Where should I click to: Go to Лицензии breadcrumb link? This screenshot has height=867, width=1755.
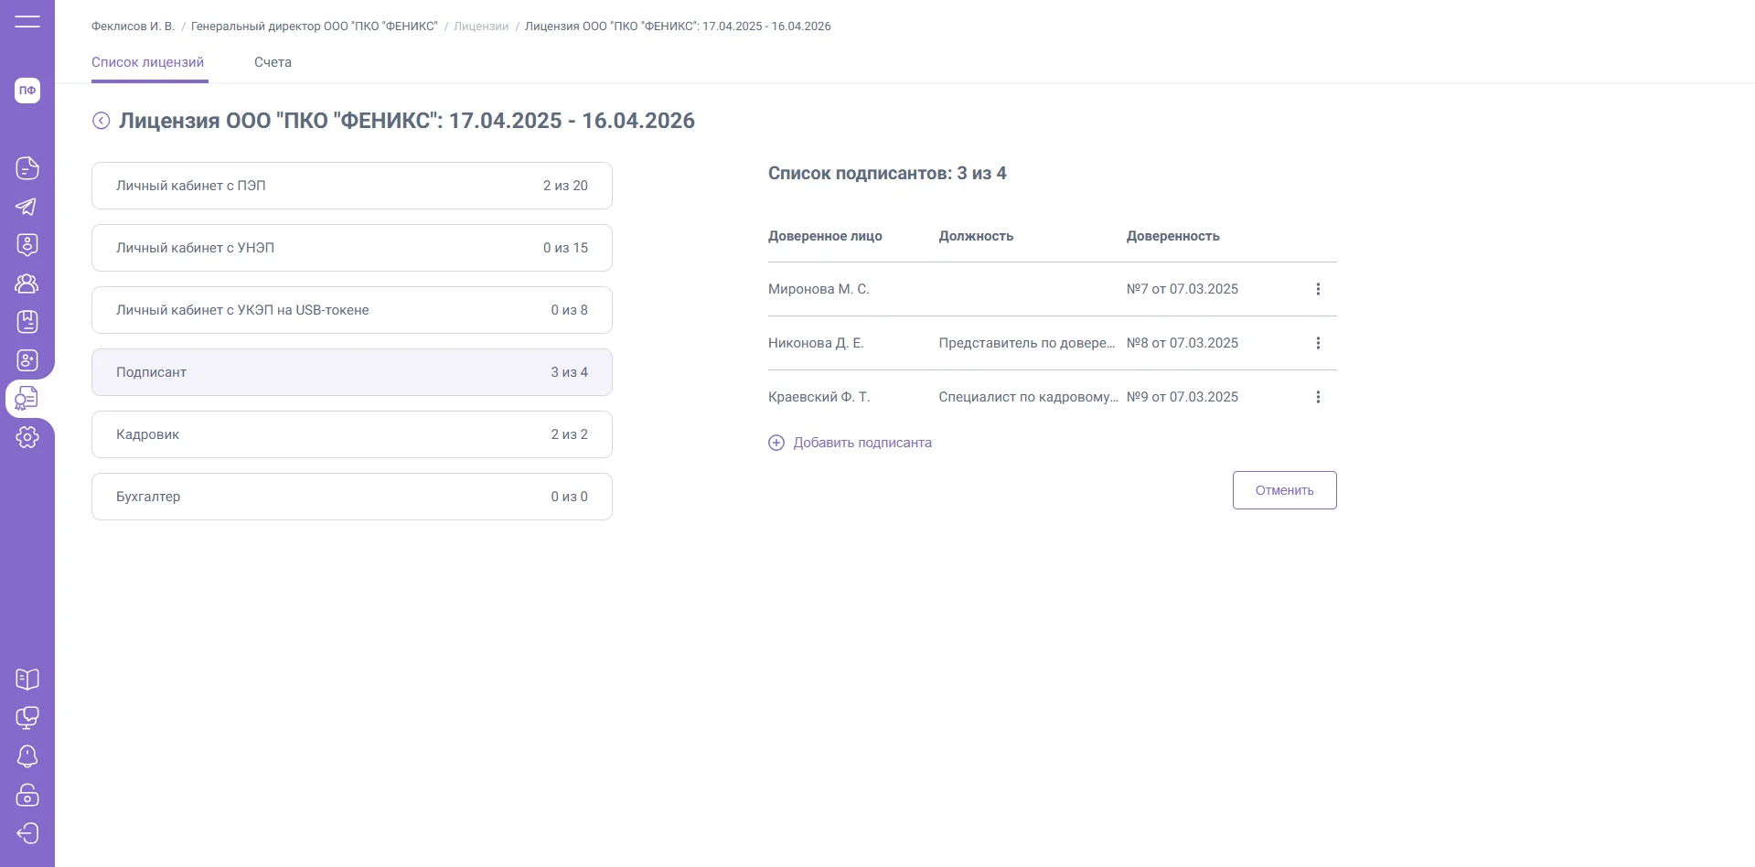[x=481, y=27]
